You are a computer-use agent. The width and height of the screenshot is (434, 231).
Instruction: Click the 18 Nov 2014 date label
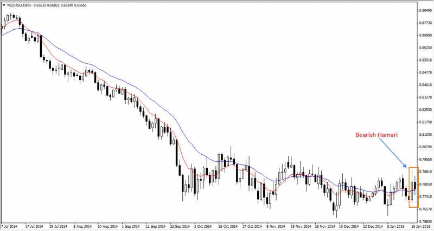pos(299,226)
